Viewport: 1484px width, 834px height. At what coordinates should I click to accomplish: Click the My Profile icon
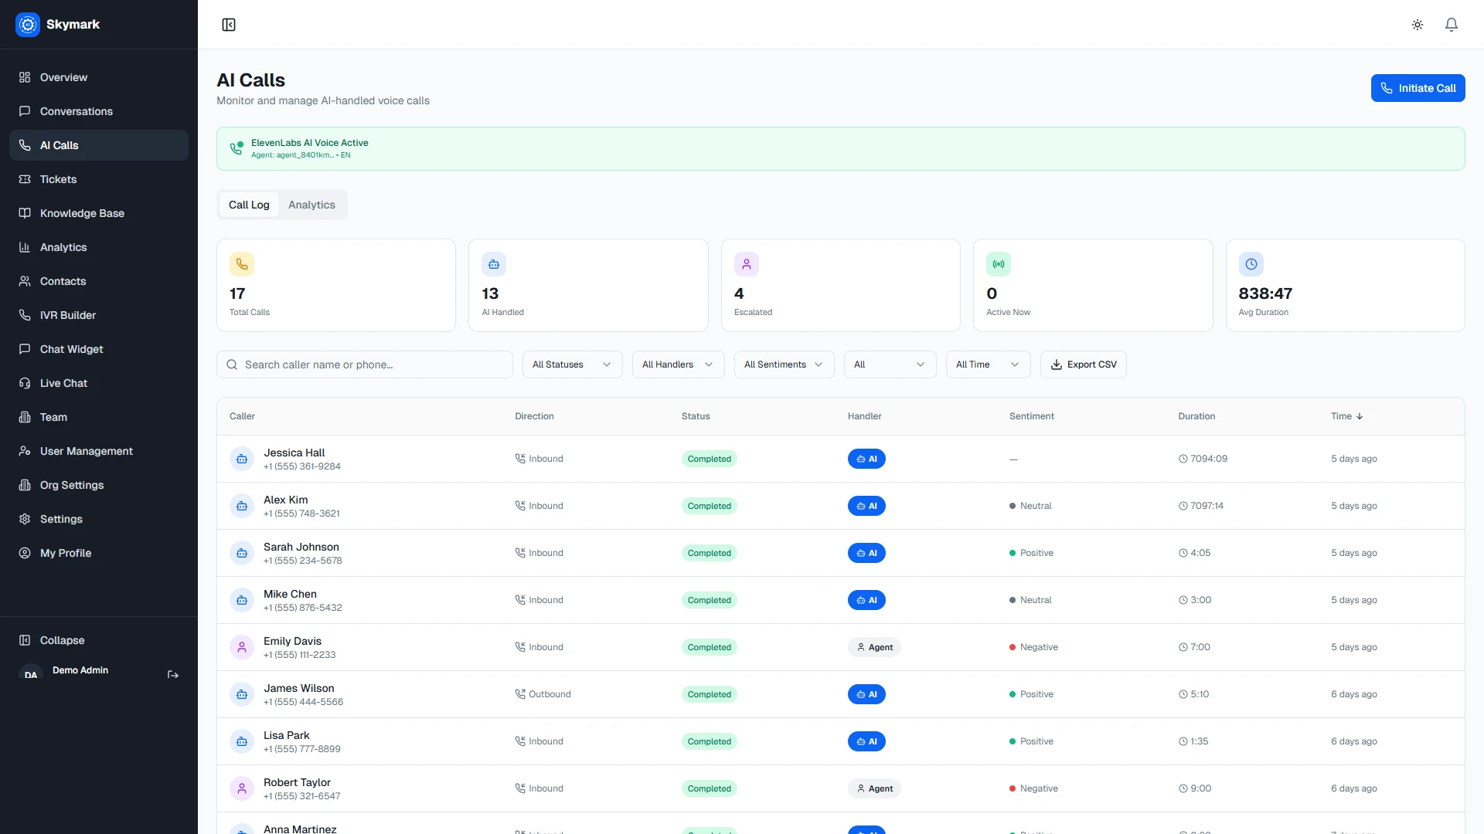pyautogui.click(x=25, y=553)
